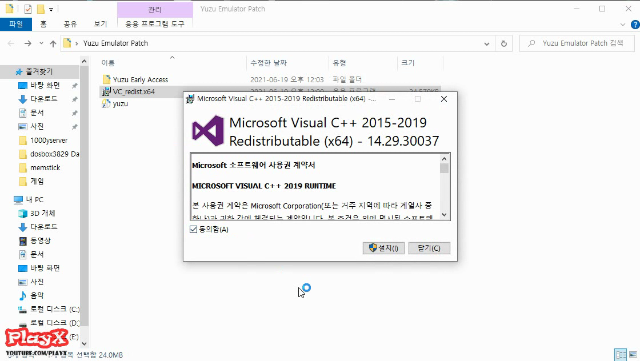Open 다운로드 under 내 PC
Screen dimensions: 640x361
click(43, 227)
